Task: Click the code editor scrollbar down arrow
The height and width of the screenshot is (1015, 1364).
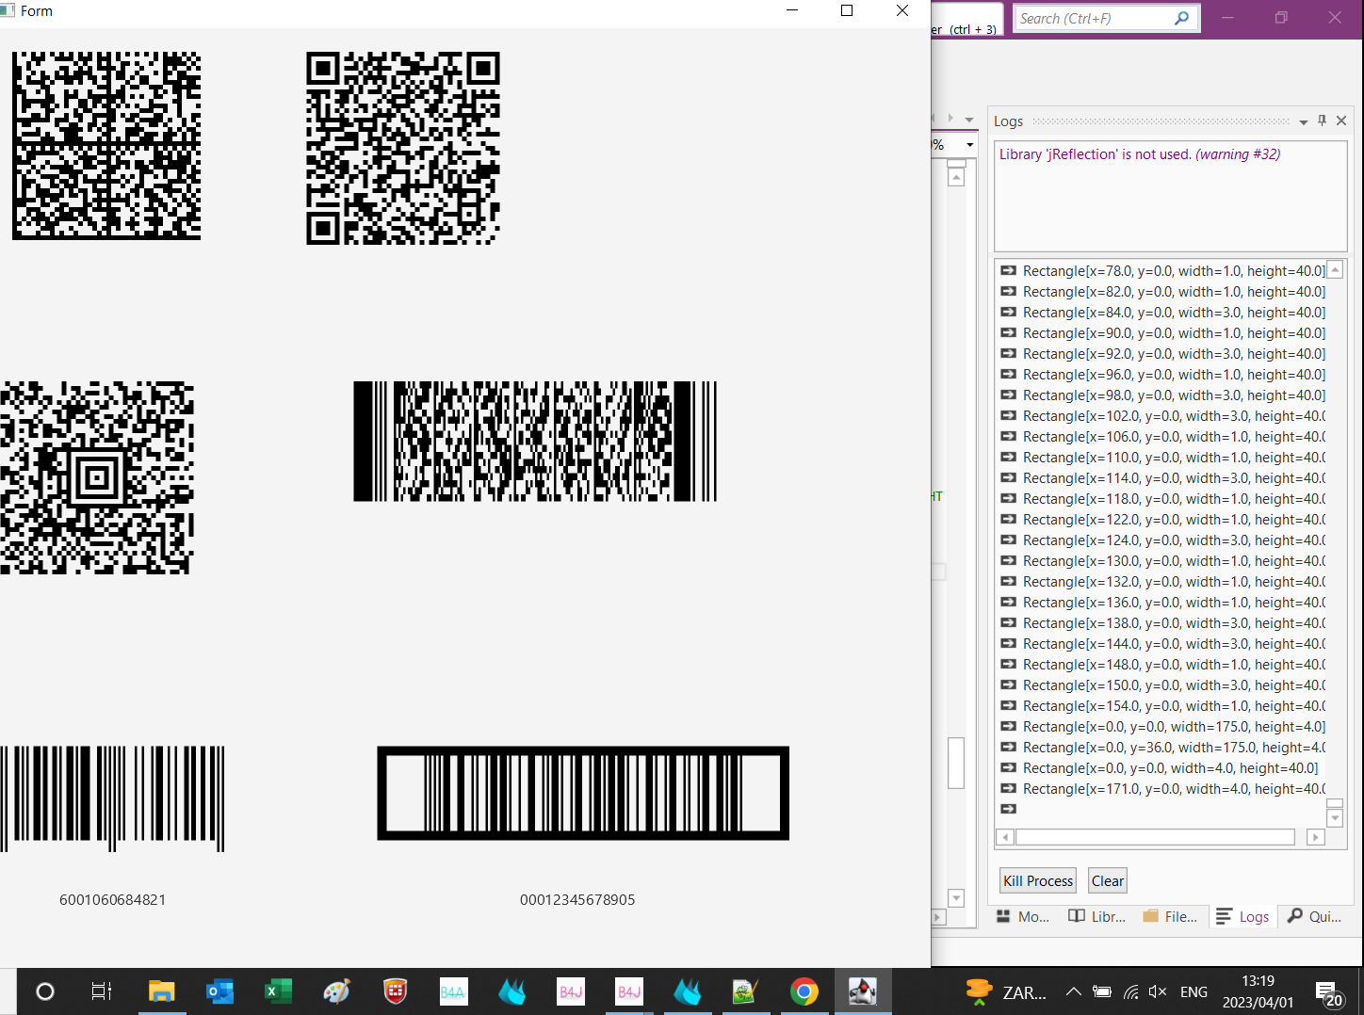Action: [956, 898]
